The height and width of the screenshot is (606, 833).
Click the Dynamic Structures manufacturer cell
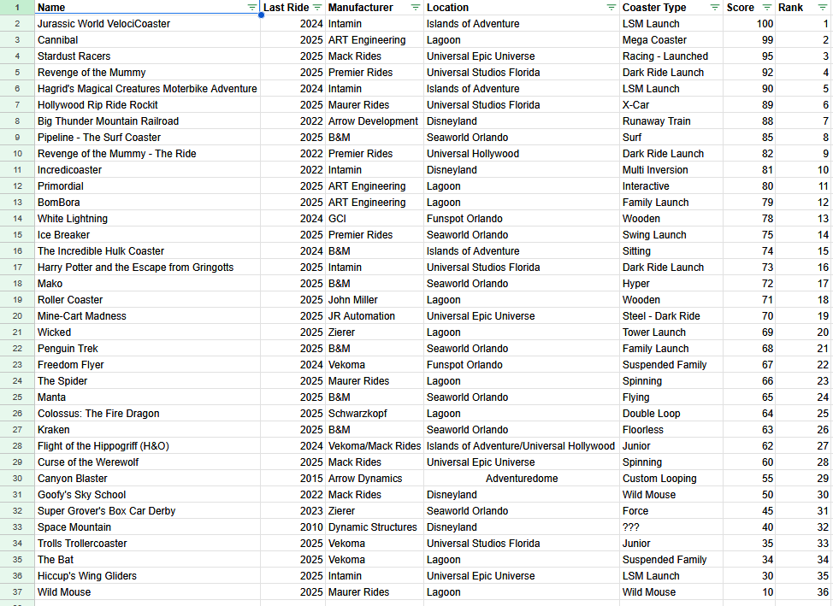tap(374, 527)
